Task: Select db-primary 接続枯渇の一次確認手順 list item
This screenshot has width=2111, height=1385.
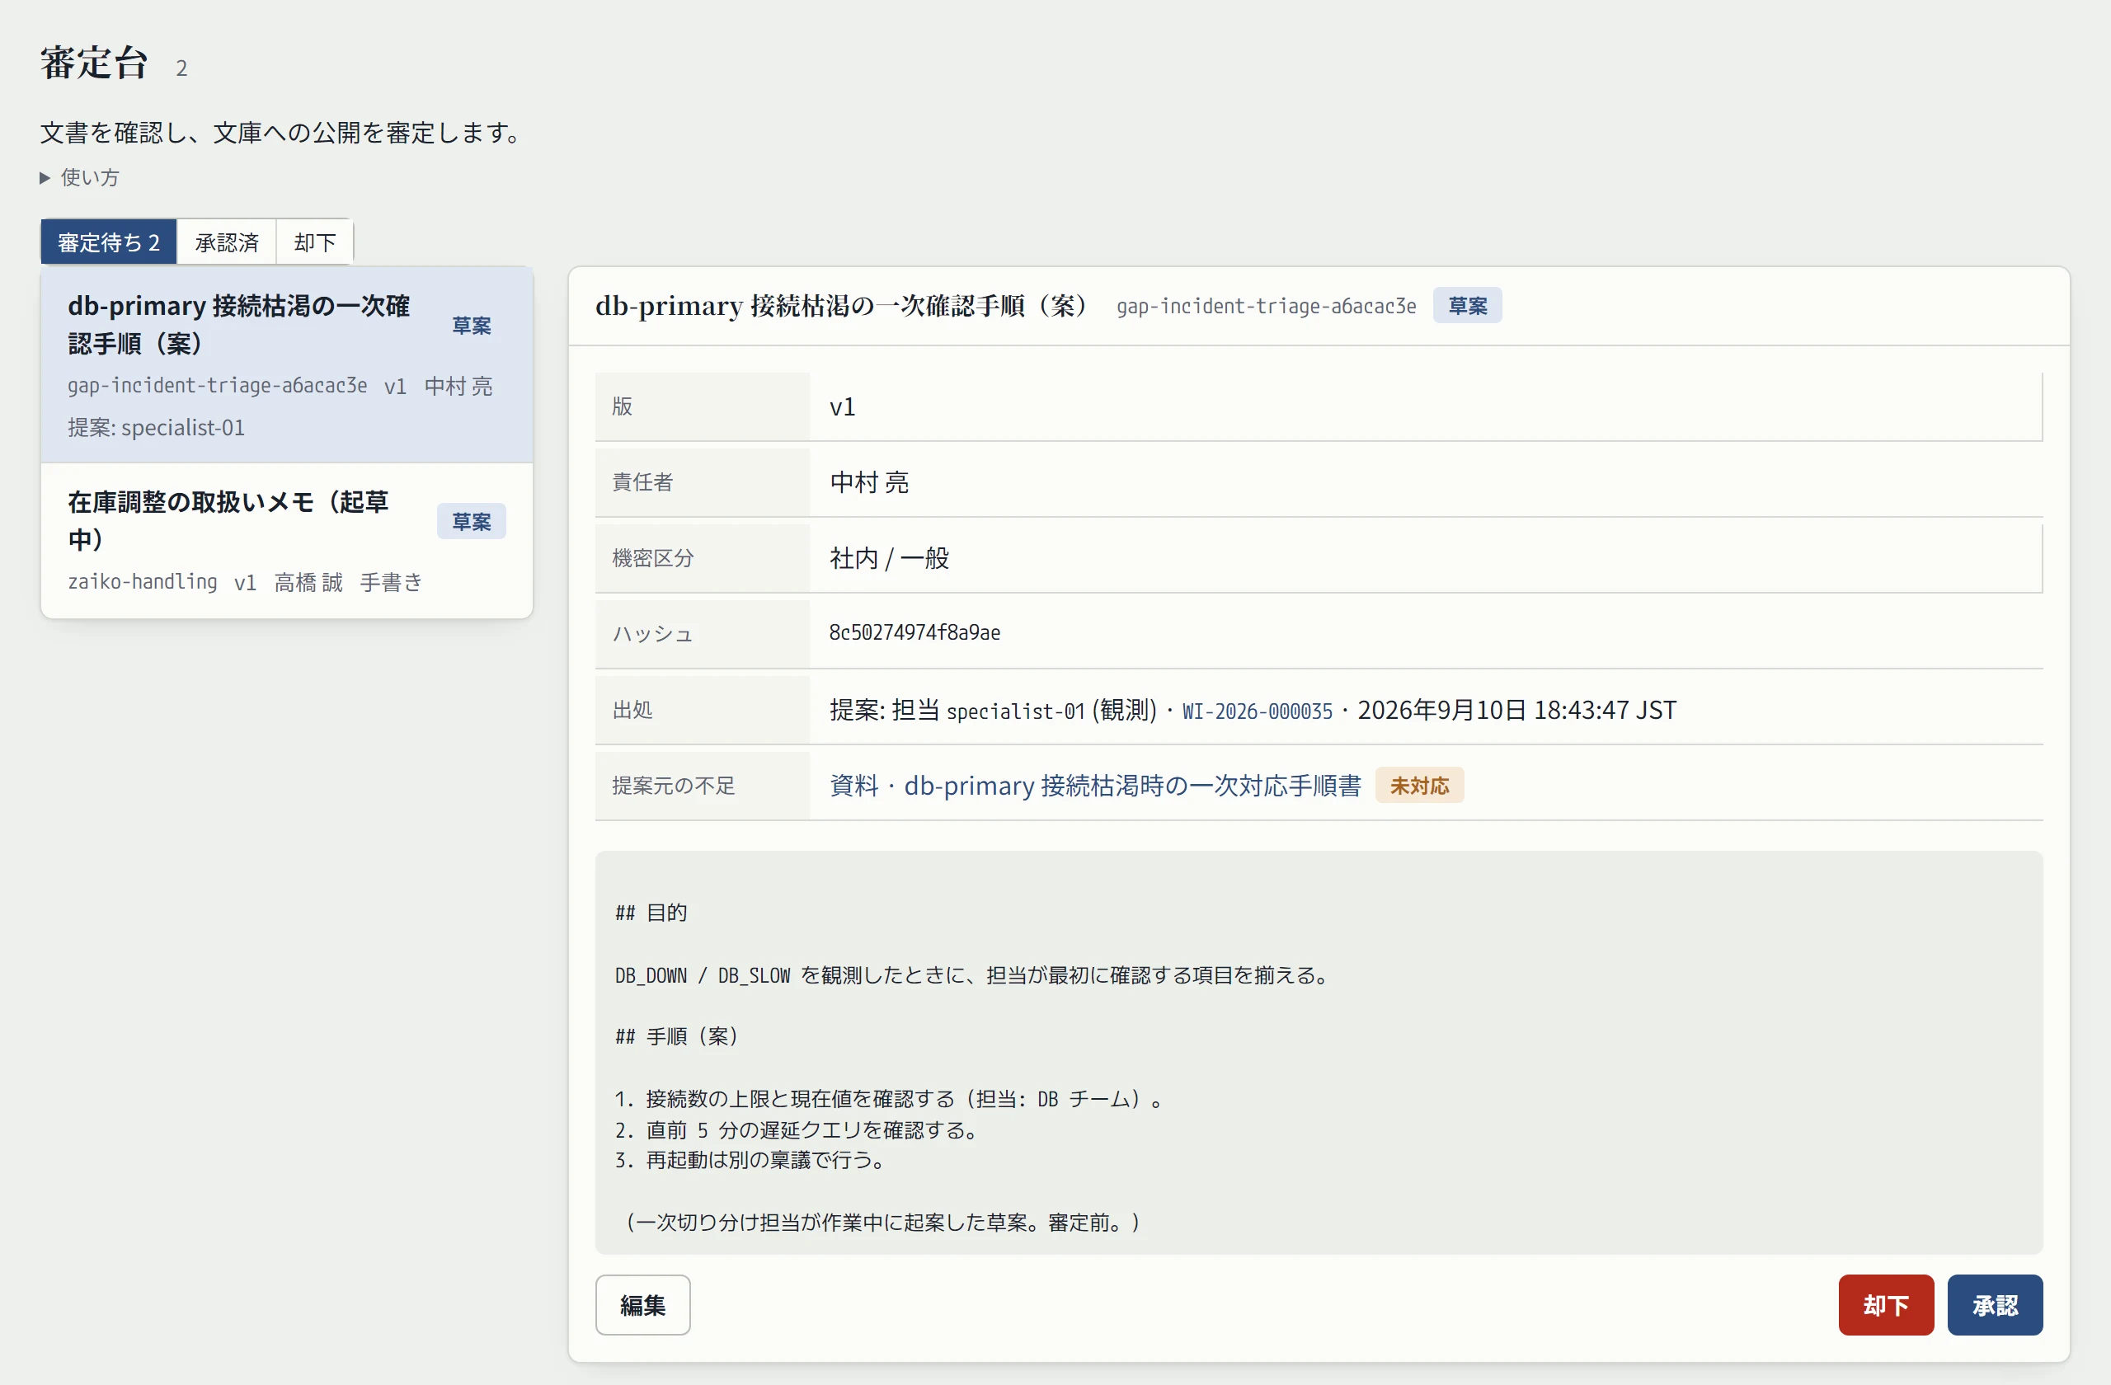Action: click(x=286, y=365)
